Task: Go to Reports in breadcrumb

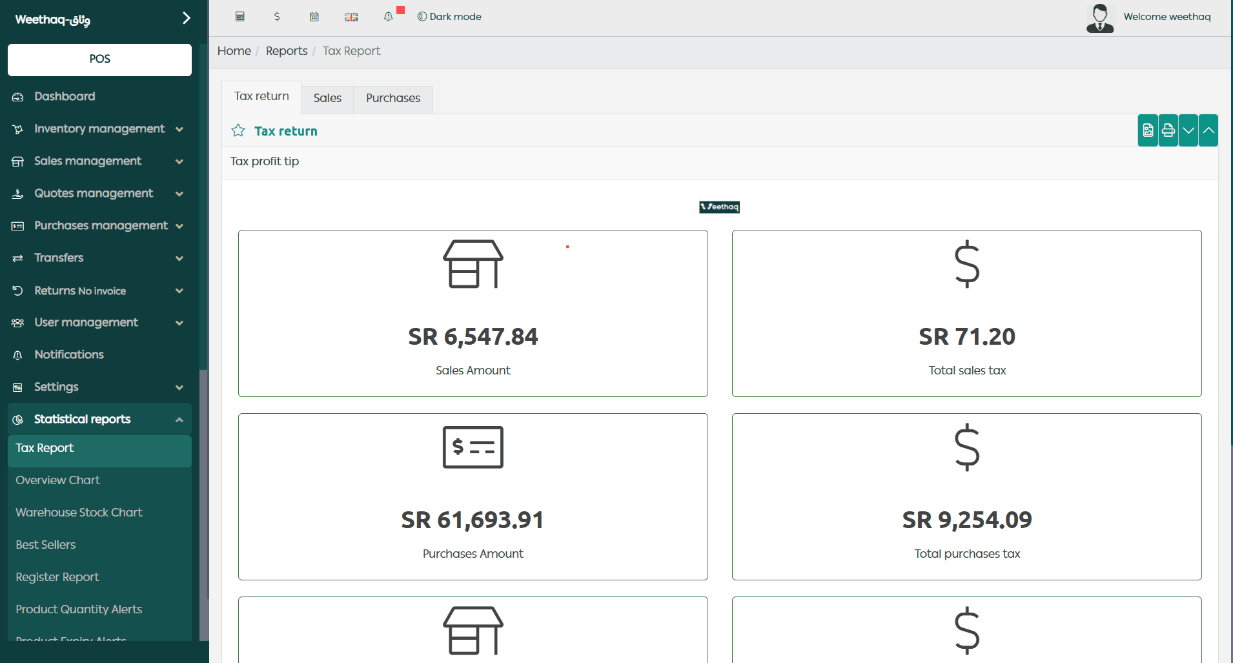Action: 287,51
